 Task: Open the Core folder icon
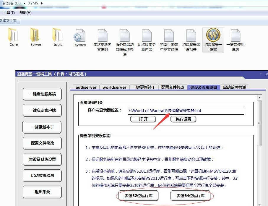pos(14,35)
